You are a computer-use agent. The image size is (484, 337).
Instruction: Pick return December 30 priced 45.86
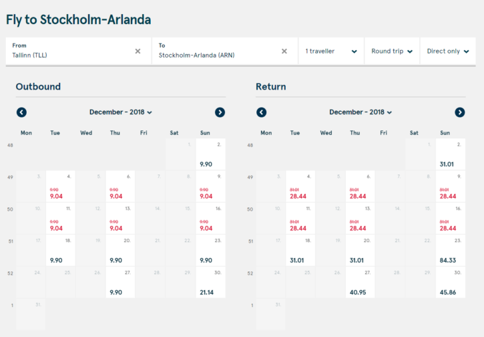pyautogui.click(x=451, y=282)
